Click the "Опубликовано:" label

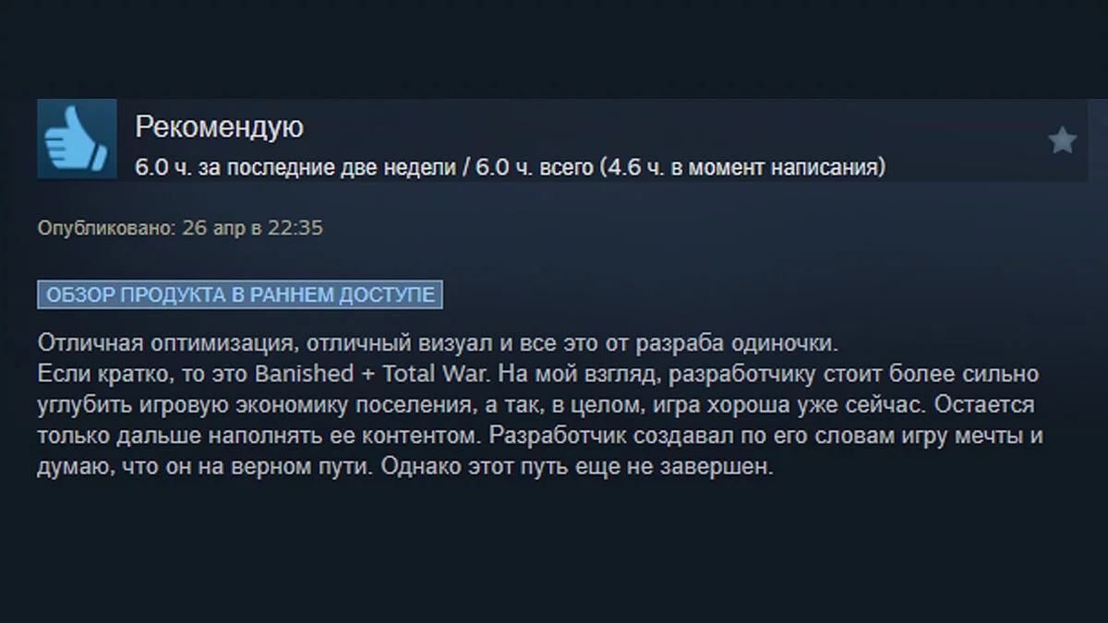click(103, 227)
